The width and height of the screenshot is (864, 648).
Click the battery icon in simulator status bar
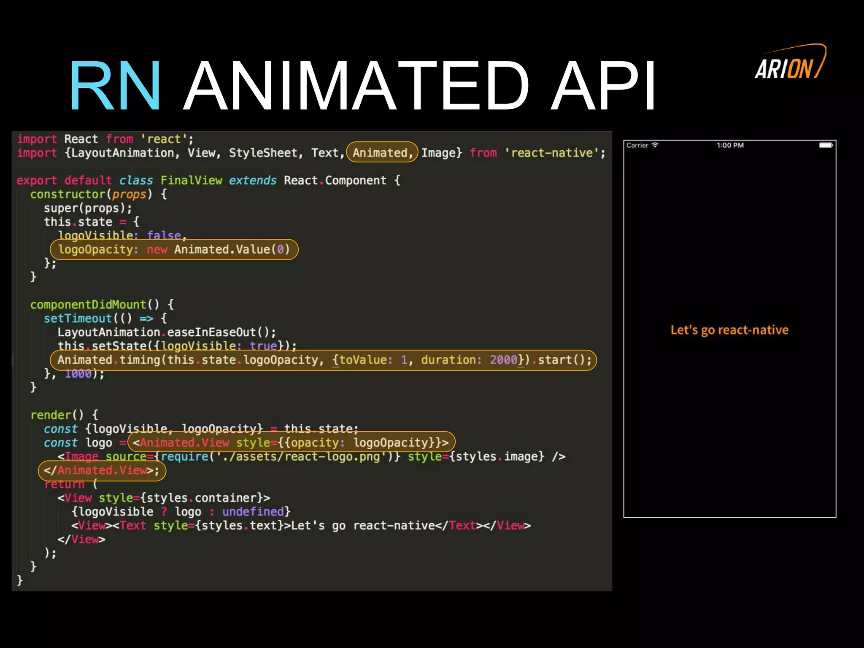(826, 145)
